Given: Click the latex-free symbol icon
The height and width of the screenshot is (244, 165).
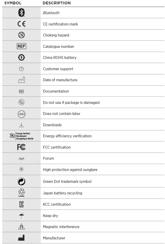Looking at the screenshot, I should pyautogui.click(x=22, y=114).
